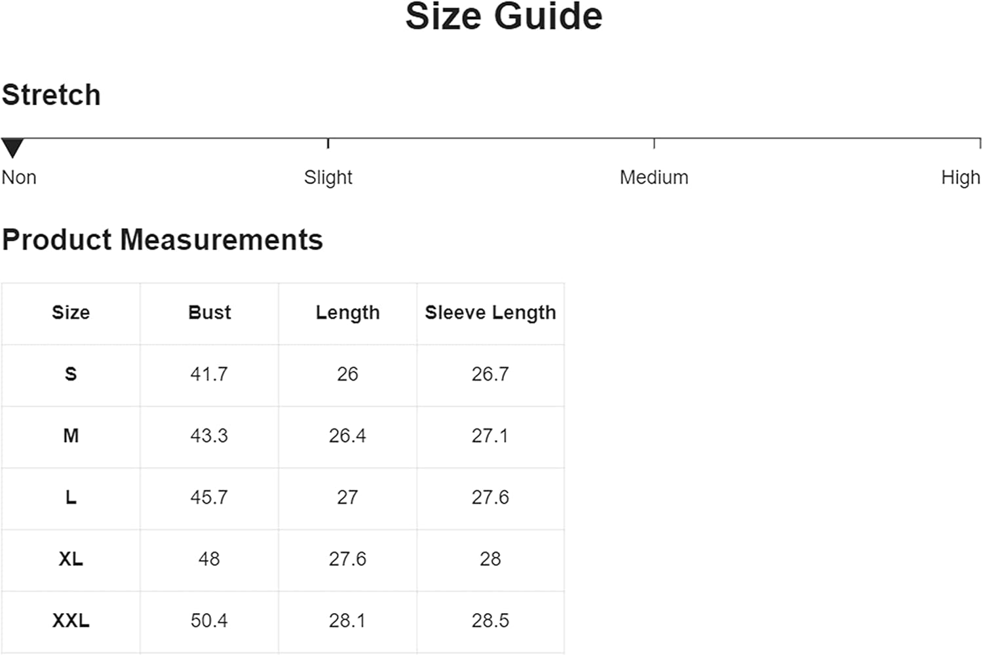This screenshot has height=655, width=983.
Task: Click the Non stretch label
Action: click(19, 178)
